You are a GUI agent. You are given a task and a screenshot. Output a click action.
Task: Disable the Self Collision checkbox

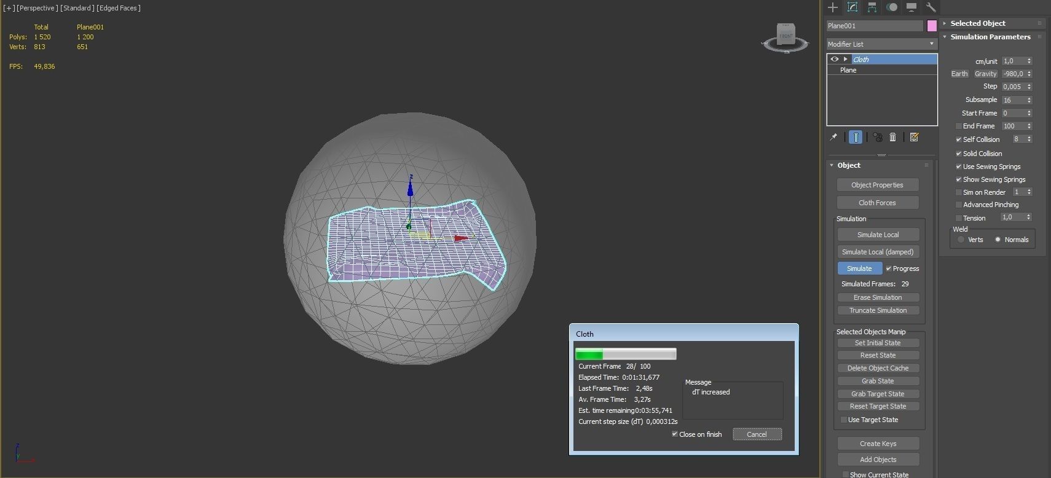pyautogui.click(x=958, y=139)
